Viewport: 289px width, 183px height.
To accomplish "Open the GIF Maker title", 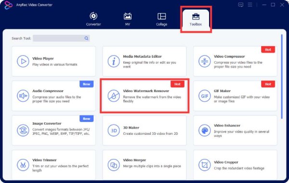I will [x=222, y=91].
